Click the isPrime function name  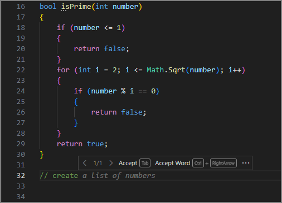click(76, 7)
